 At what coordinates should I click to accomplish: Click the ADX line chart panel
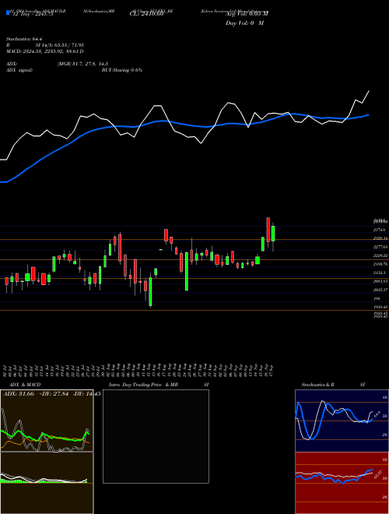47,421
